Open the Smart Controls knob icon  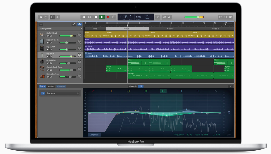[x=52, y=17]
